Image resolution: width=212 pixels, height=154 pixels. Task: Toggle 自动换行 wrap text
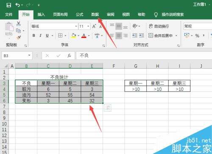click(x=159, y=26)
